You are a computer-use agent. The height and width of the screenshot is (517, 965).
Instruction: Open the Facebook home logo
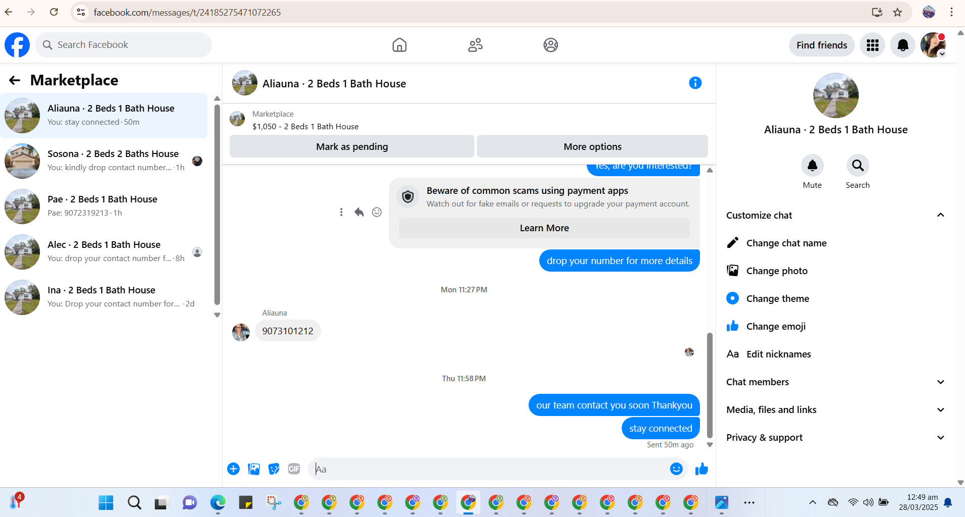pos(17,45)
